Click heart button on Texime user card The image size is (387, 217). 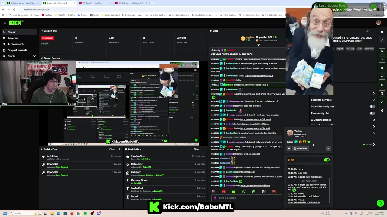[289, 149]
